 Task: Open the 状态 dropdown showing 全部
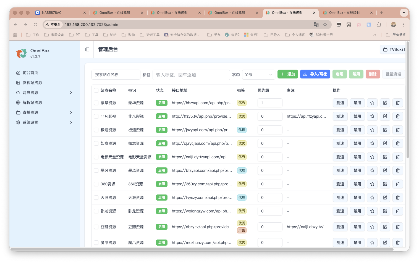click(258, 74)
